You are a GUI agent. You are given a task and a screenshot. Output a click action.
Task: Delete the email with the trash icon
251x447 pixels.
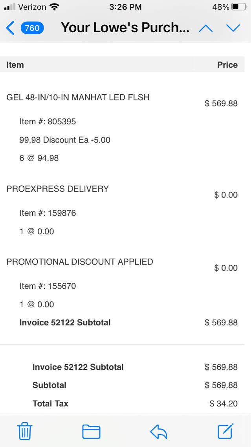coord(25,431)
